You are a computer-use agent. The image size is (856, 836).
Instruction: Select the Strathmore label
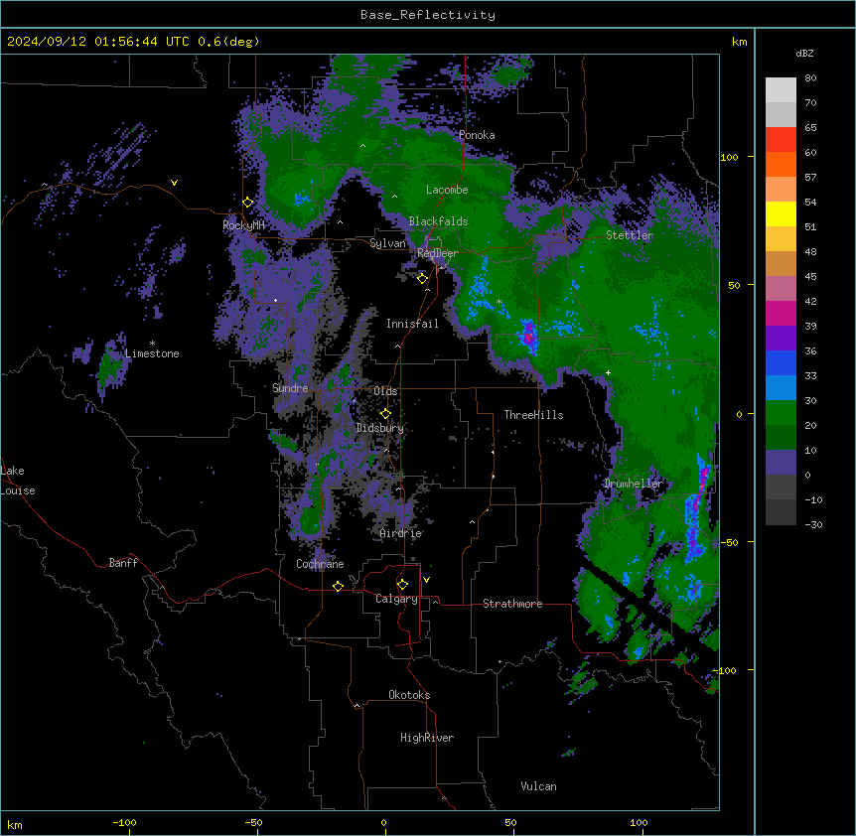(x=512, y=604)
